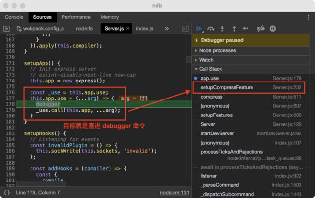Open node:vm:131 source link
This screenshot has width=315, height=198.
coord(174,193)
